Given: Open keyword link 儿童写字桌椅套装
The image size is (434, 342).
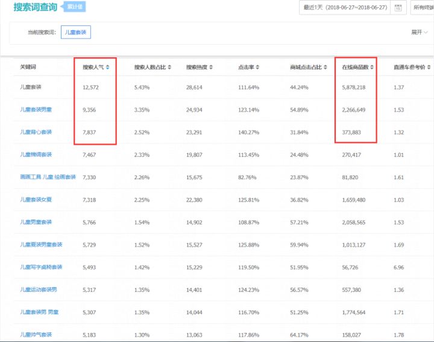Looking at the screenshot, I should pyautogui.click(x=41, y=267).
